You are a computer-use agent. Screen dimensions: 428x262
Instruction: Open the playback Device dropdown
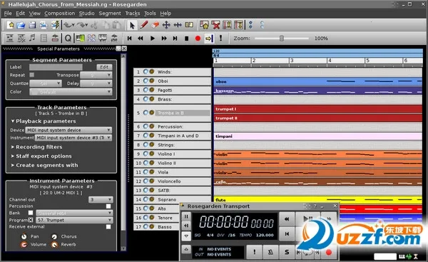[68, 130]
